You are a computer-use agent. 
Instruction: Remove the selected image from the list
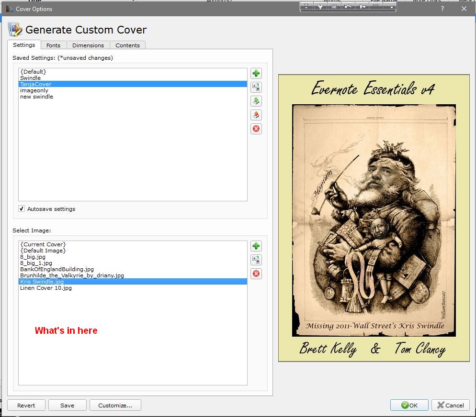tap(256, 274)
